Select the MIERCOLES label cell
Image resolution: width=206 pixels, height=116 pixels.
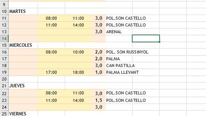[23, 45]
